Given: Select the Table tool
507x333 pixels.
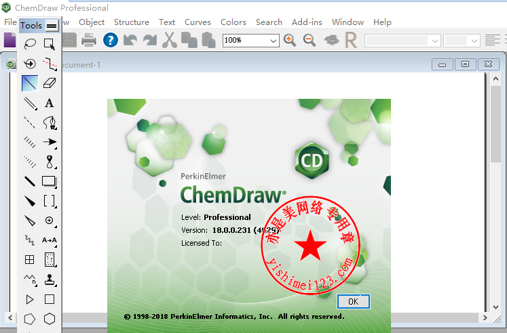Looking at the screenshot, I should pyautogui.click(x=30, y=260).
